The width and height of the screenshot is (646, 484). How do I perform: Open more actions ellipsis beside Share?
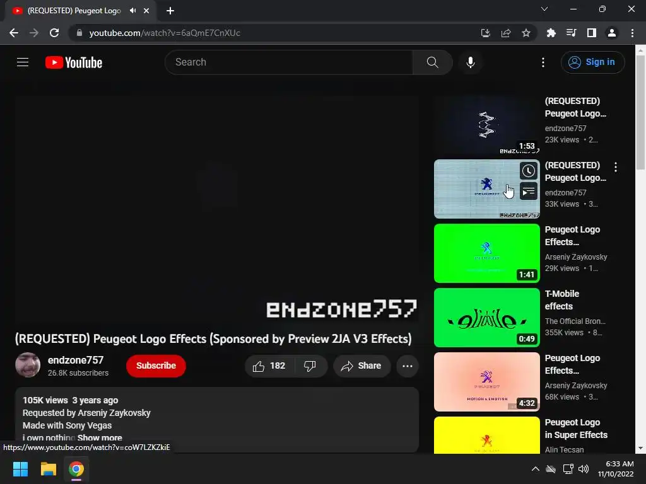407,366
